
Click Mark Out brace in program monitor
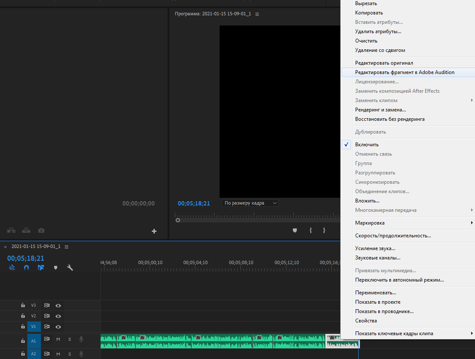click(324, 231)
